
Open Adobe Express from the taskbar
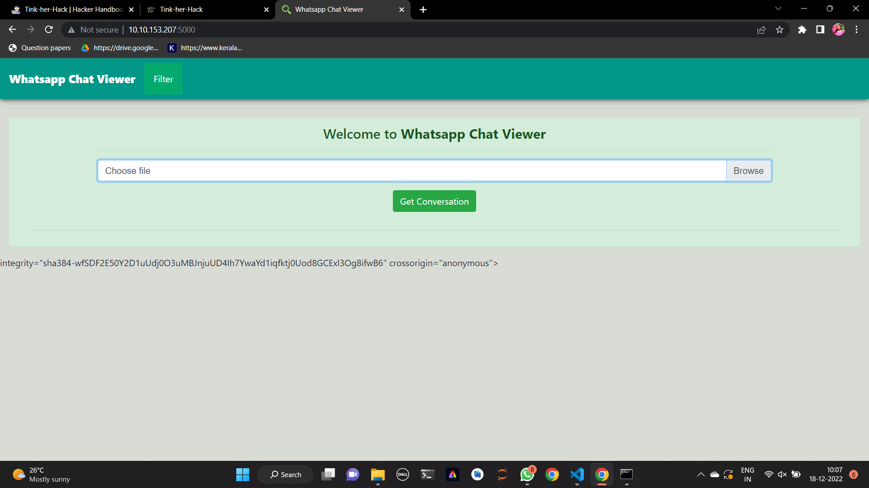click(453, 474)
